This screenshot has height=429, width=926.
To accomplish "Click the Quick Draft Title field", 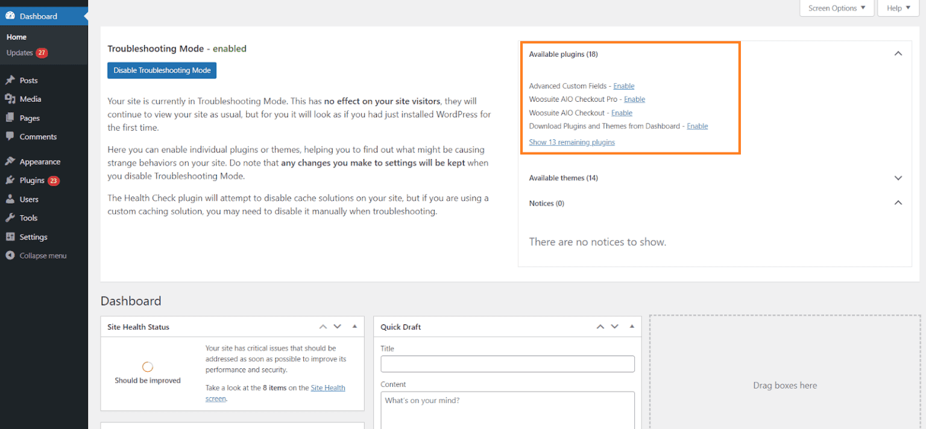I will [x=507, y=363].
